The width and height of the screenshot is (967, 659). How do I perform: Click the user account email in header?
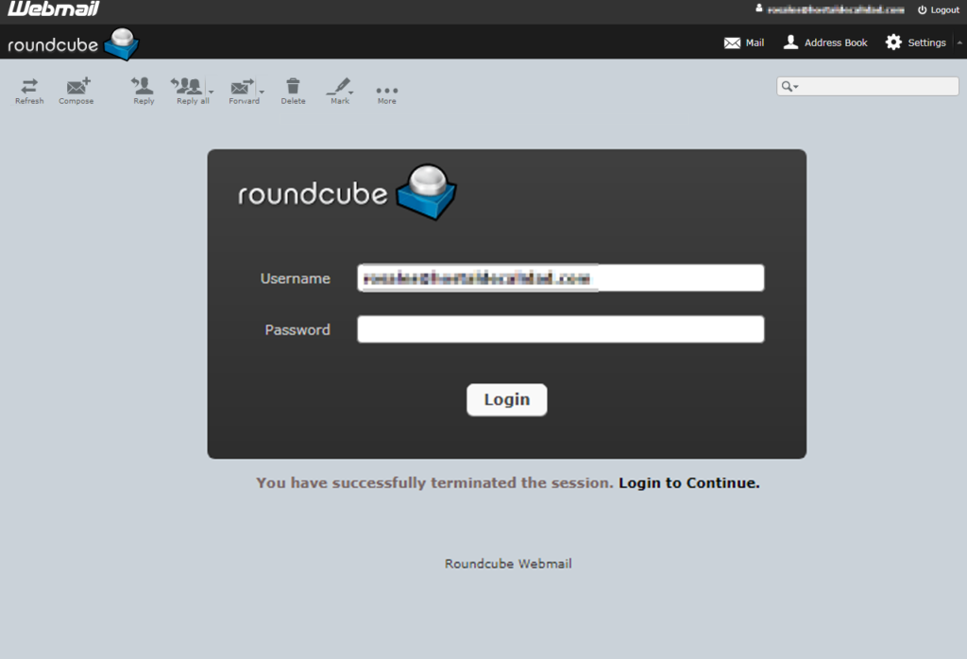836,9
